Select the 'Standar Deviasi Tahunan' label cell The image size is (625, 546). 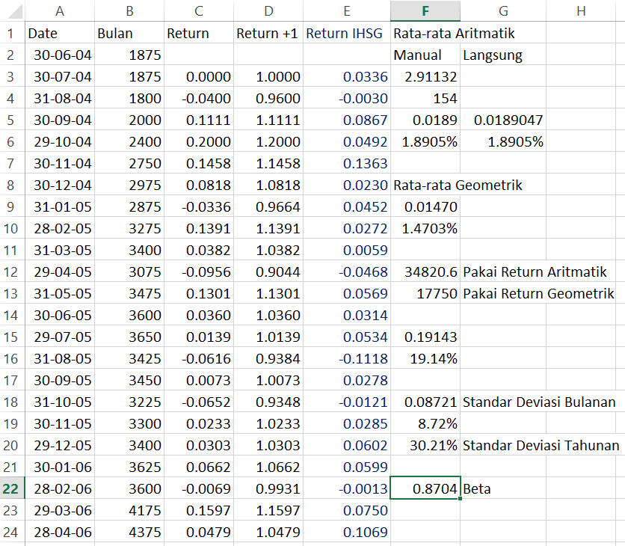(x=541, y=446)
